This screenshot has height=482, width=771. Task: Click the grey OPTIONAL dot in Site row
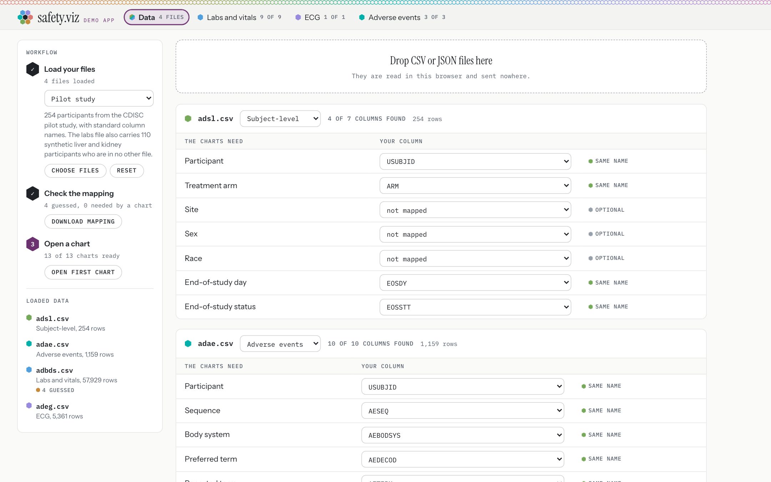click(x=590, y=210)
